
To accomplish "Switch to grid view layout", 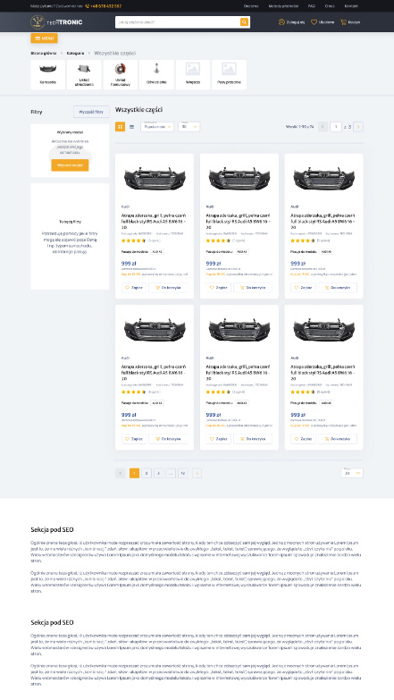I will click(120, 127).
